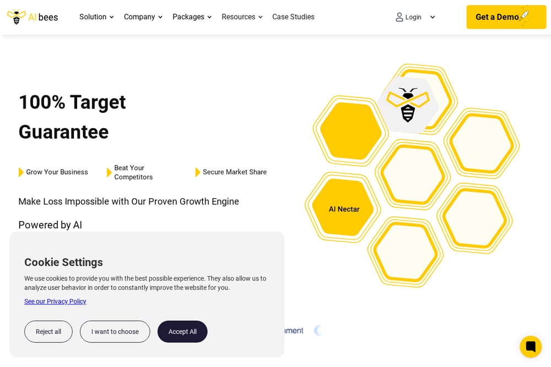Image resolution: width=551 pixels, height=367 pixels.
Task: Click the Login menu item
Action: [x=413, y=17]
